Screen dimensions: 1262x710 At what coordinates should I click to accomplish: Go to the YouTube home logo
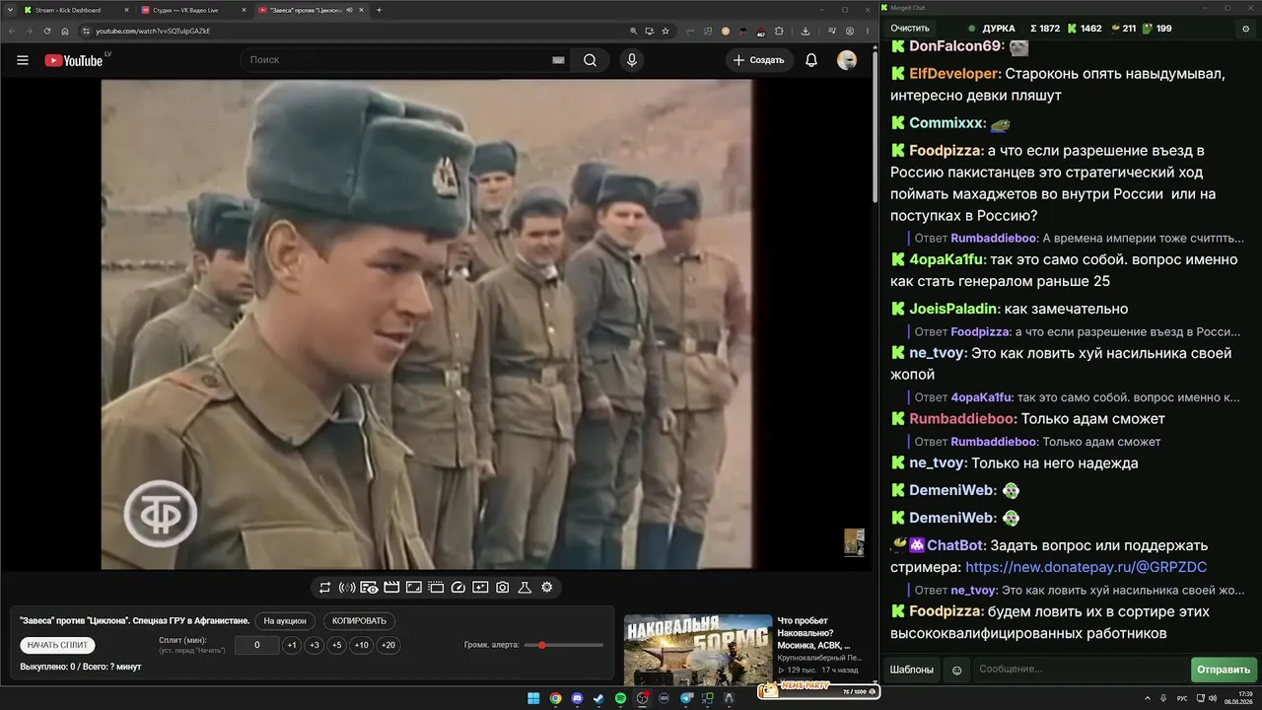point(74,60)
